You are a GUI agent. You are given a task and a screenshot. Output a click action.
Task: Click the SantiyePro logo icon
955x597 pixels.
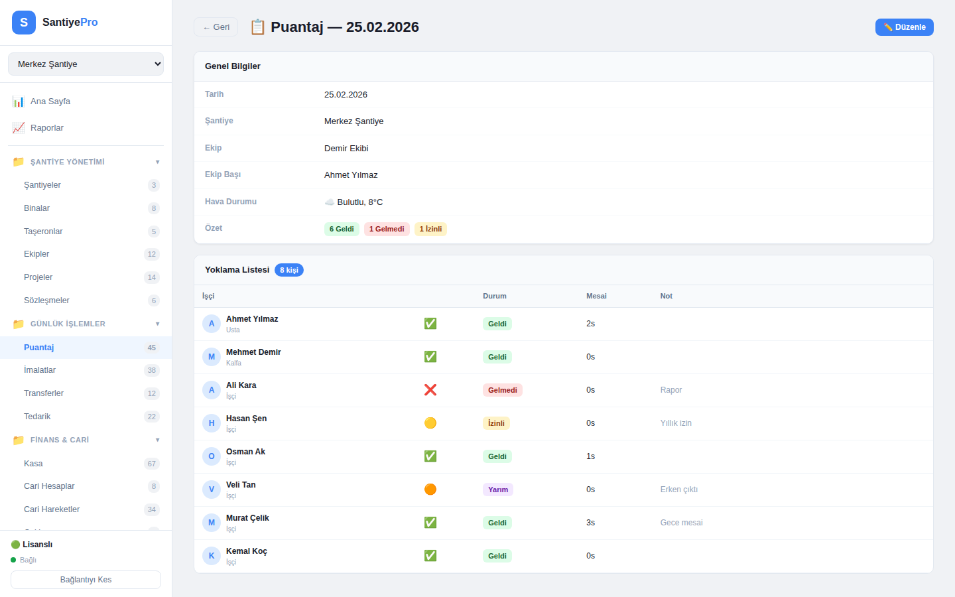coord(24,23)
